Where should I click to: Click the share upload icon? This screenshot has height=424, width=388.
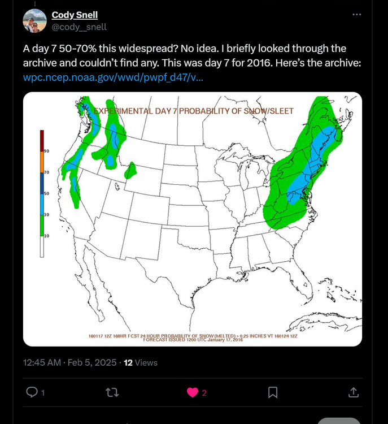[x=354, y=392]
